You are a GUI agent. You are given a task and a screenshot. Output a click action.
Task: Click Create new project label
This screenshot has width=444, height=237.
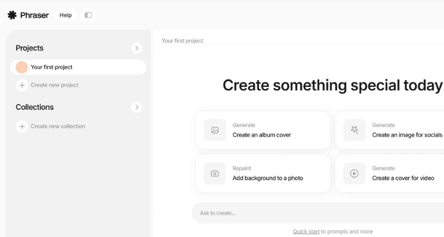pyautogui.click(x=54, y=85)
